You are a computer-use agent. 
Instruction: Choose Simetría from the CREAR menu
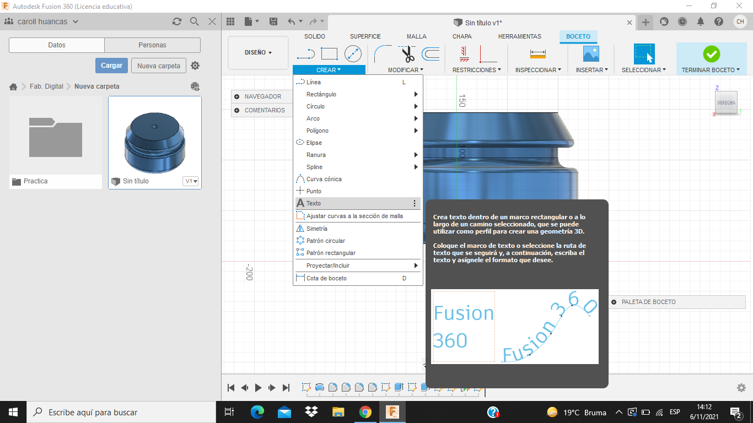pyautogui.click(x=358, y=229)
